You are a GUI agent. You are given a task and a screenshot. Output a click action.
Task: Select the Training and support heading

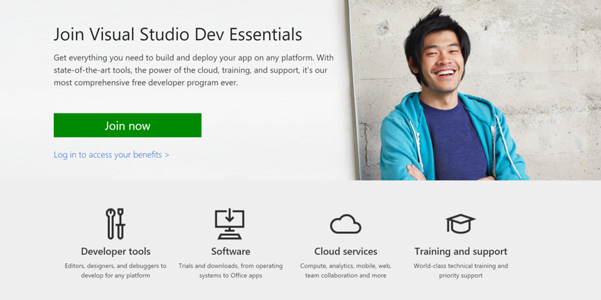(x=461, y=252)
